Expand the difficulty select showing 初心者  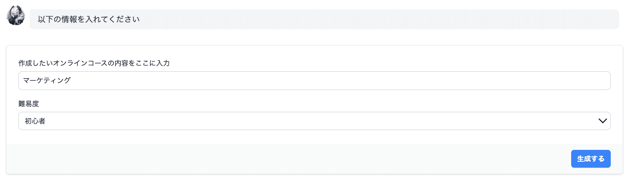(314, 121)
